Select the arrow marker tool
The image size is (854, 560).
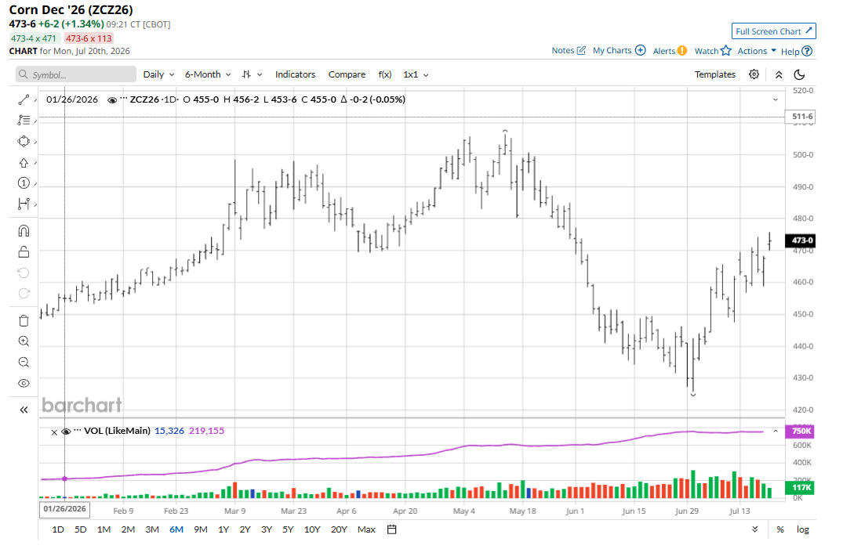pyautogui.click(x=24, y=163)
